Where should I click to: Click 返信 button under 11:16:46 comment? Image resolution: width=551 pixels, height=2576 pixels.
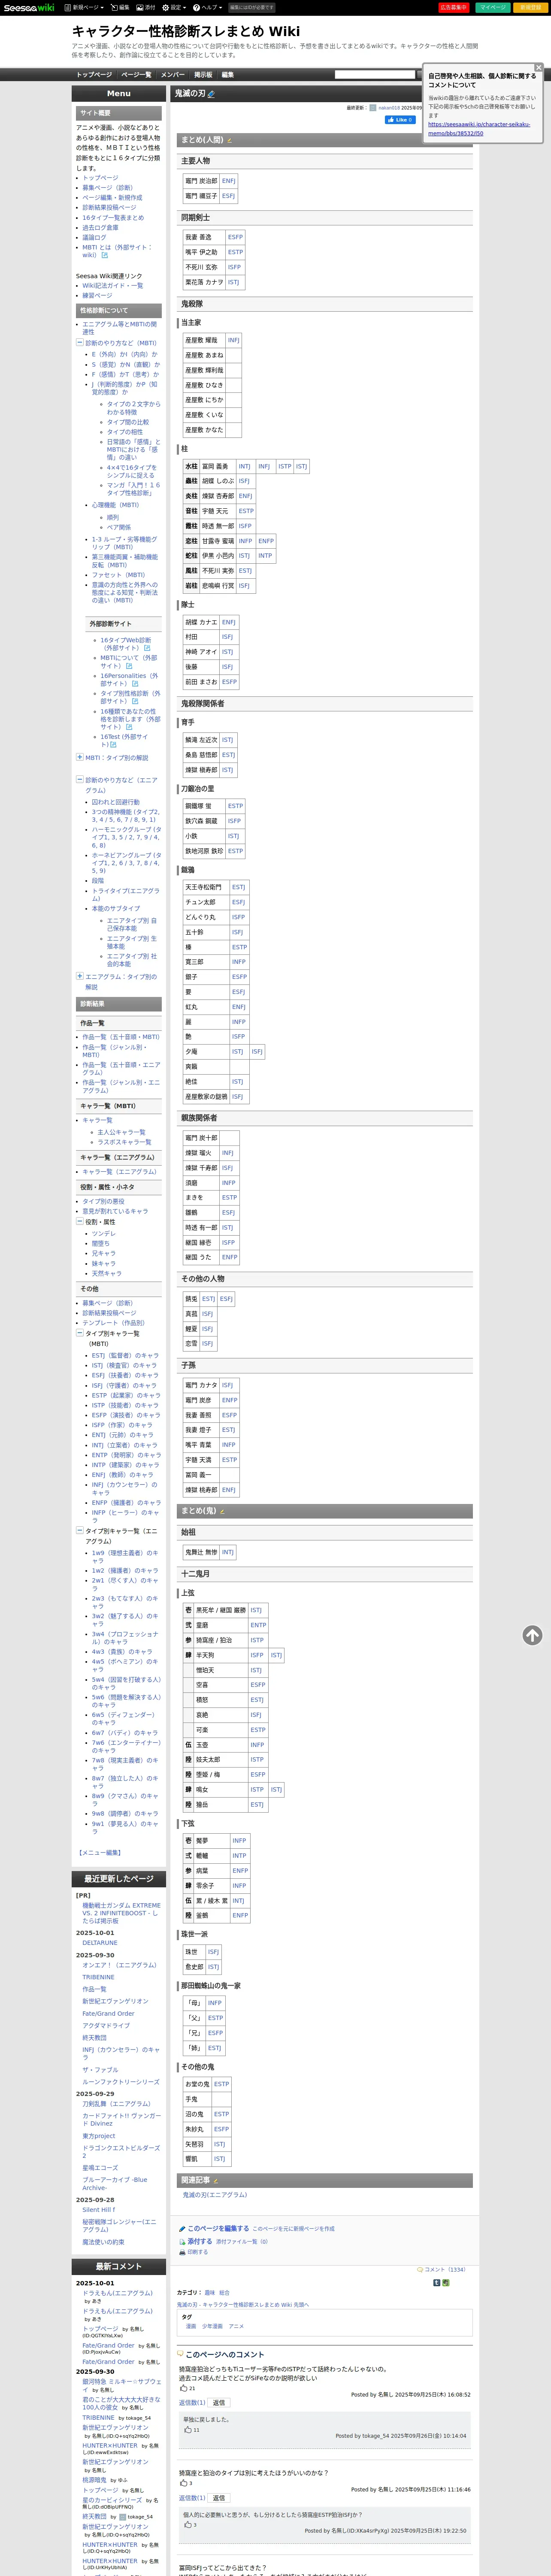click(219, 2497)
